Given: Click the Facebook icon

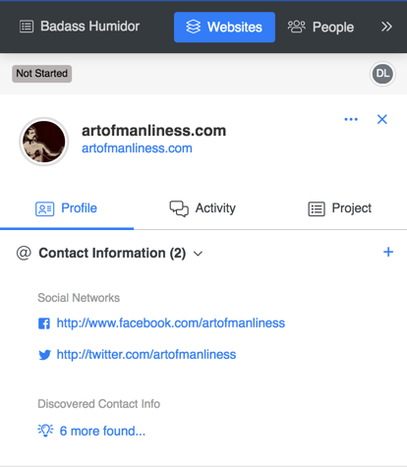Looking at the screenshot, I should coord(44,323).
